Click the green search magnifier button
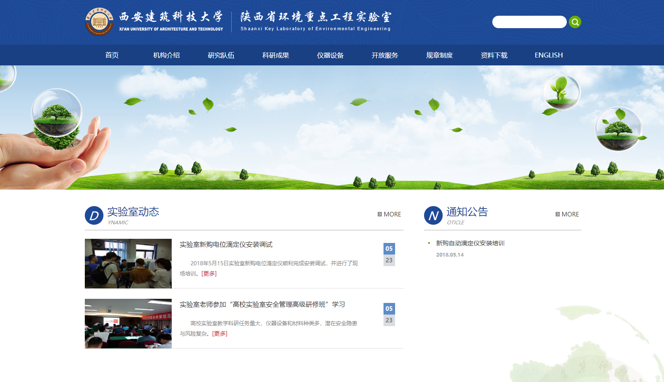Image resolution: width=664 pixels, height=382 pixels. (x=575, y=22)
